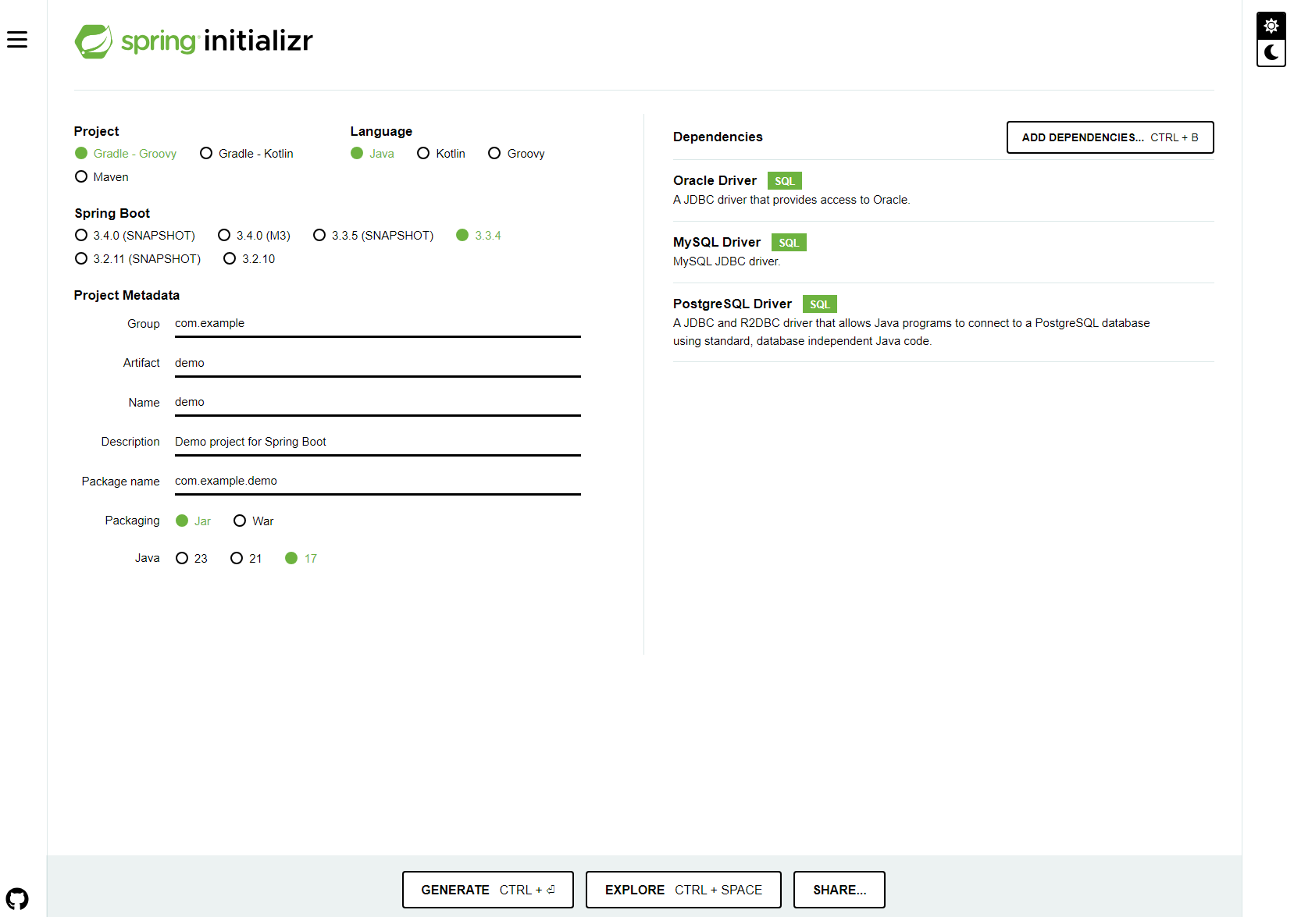
Task: Click the 'MySQL JDBC driver.' description
Action: tap(726, 262)
